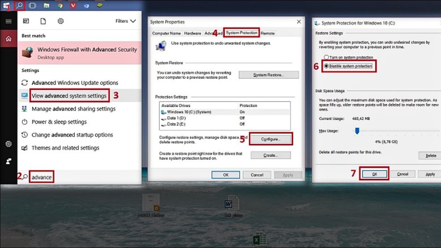Click Cancel in System Protection dialog
The image size is (441, 248).
(x=403, y=174)
